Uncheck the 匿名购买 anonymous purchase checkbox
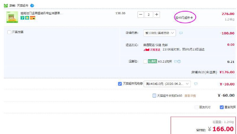 pyautogui.click(x=222, y=107)
